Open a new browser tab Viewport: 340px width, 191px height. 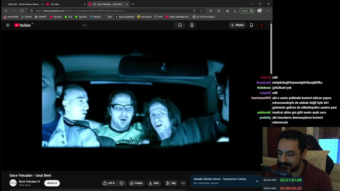[133, 4]
